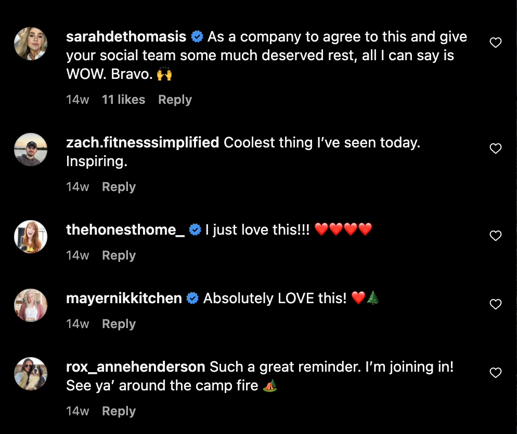Reply to sarahdethomasis's comment

coord(175,100)
